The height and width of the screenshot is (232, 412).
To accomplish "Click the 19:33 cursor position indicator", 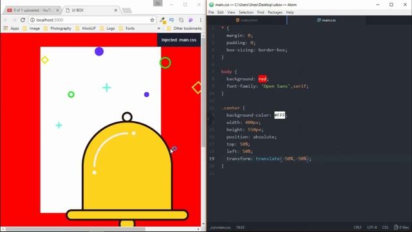I will (240, 227).
